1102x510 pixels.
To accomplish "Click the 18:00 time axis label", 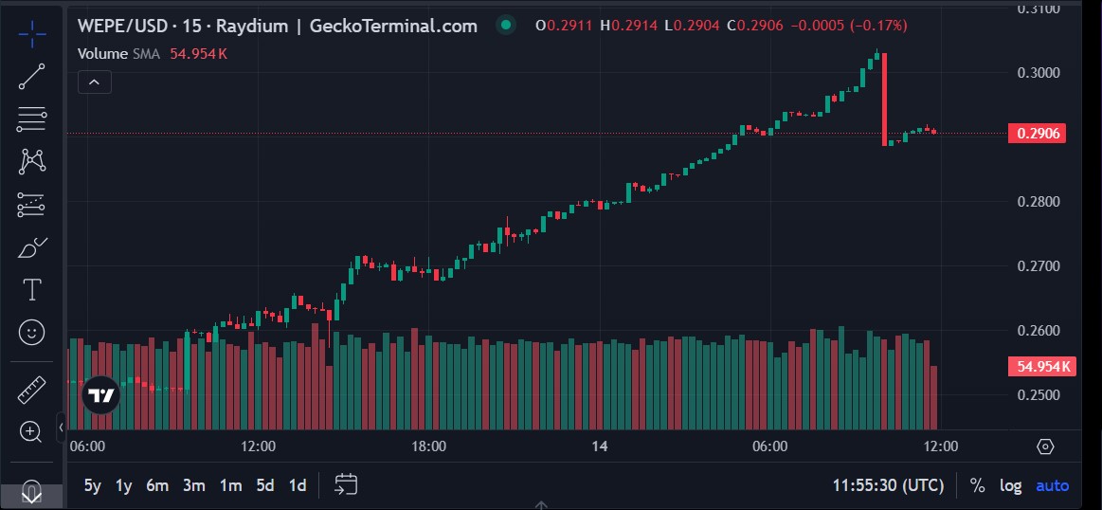I will [428, 446].
